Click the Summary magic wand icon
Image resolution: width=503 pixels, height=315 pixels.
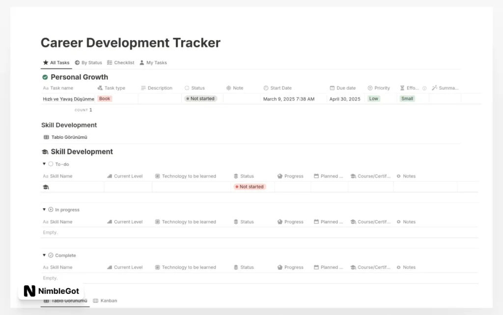435,88
